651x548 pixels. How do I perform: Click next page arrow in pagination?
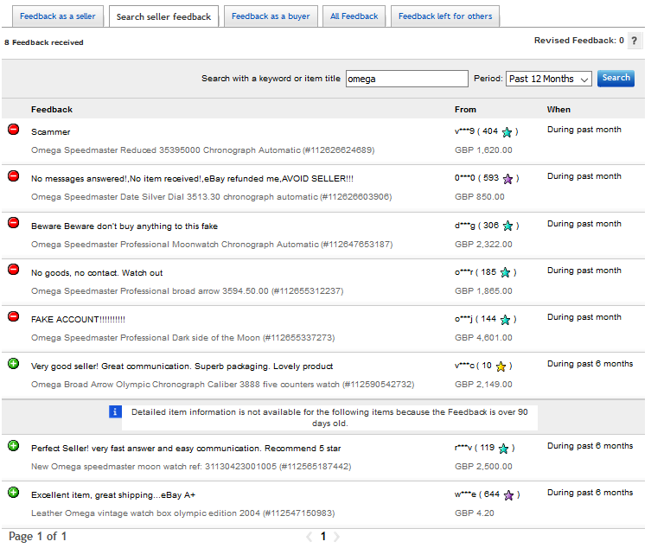(x=337, y=537)
